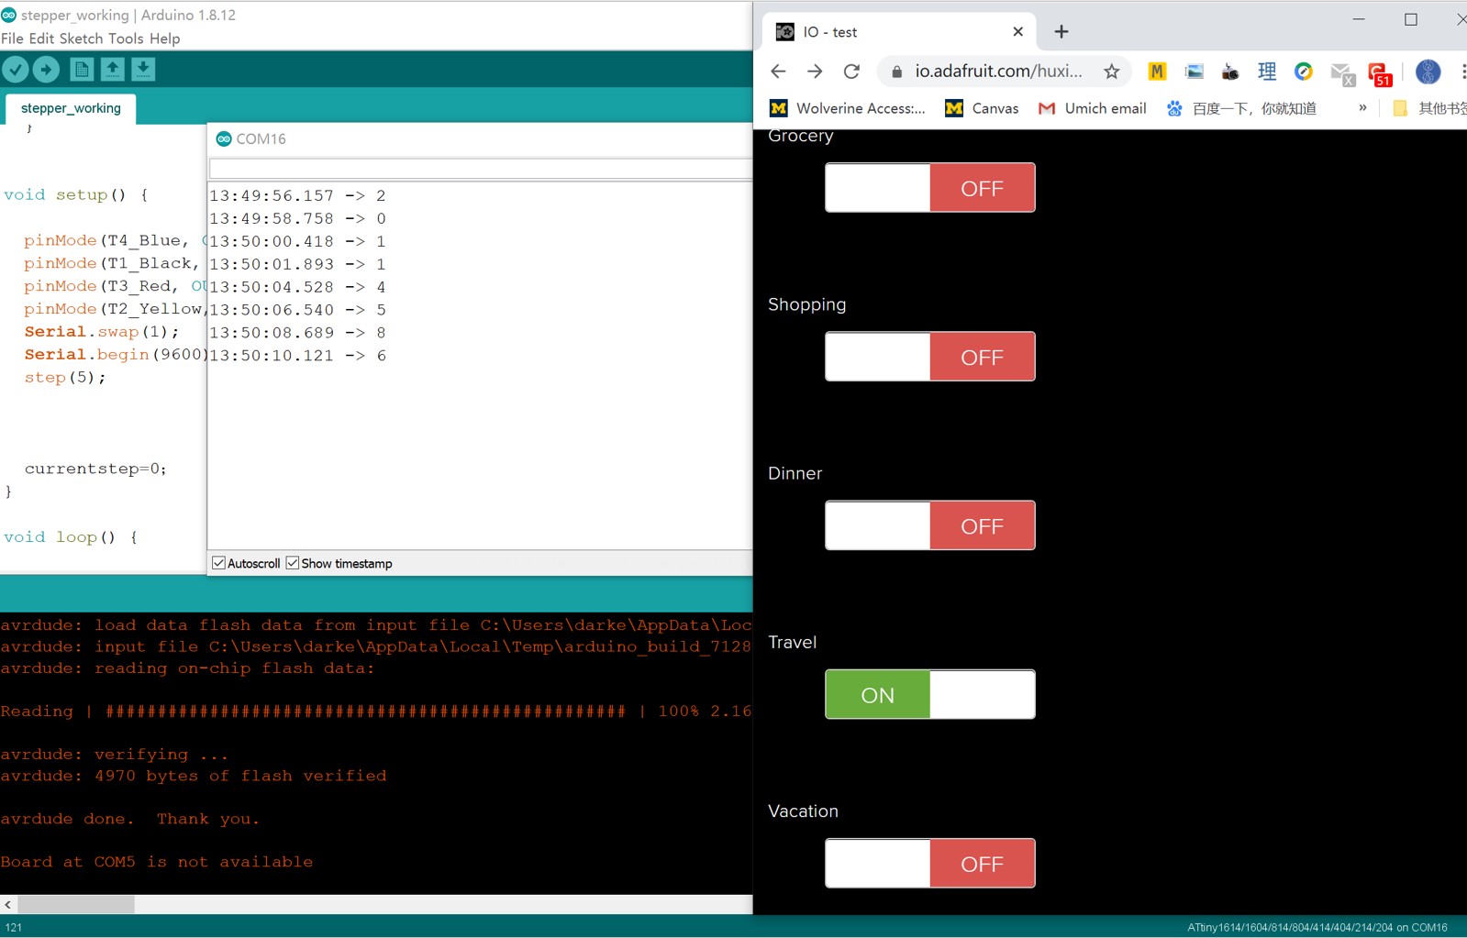This screenshot has width=1467, height=938.
Task: Go back in the Chrome browser
Action: point(778,71)
